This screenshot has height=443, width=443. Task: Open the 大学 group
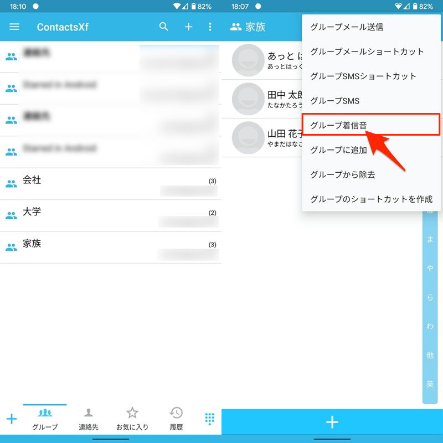tap(111, 215)
